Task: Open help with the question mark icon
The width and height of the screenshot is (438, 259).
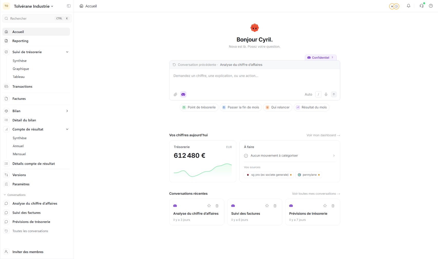Action: coord(431,6)
